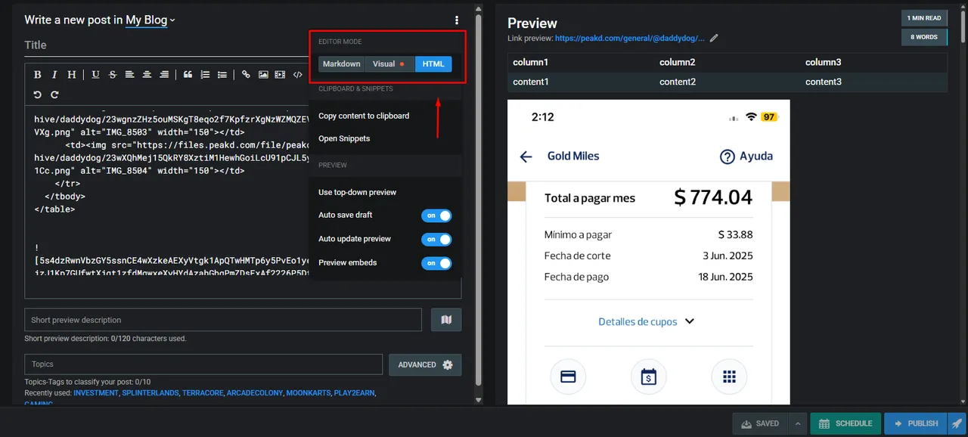Center-align text in the editor

pos(147,75)
